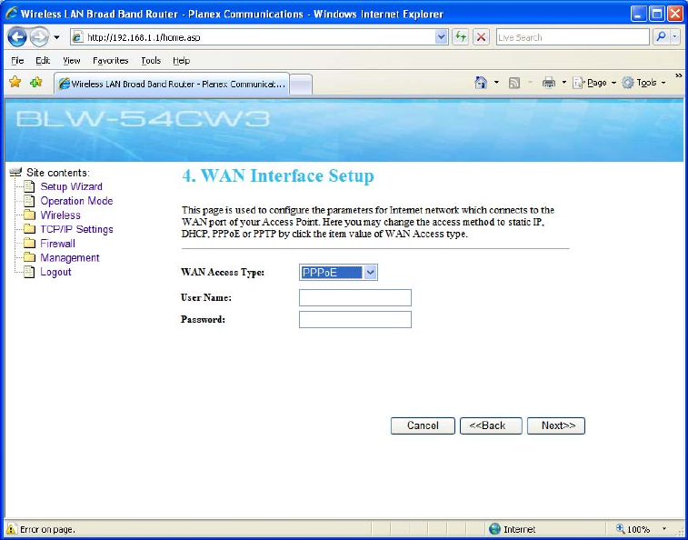Click the <<Back button
The width and height of the screenshot is (688, 540).
(491, 425)
